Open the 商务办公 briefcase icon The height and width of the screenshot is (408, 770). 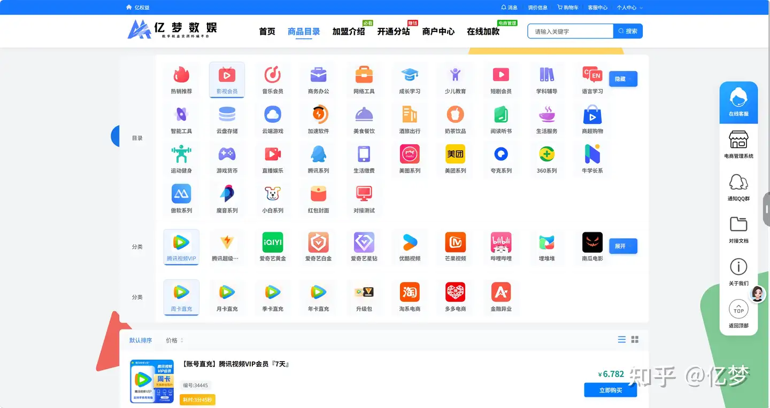pos(318,74)
